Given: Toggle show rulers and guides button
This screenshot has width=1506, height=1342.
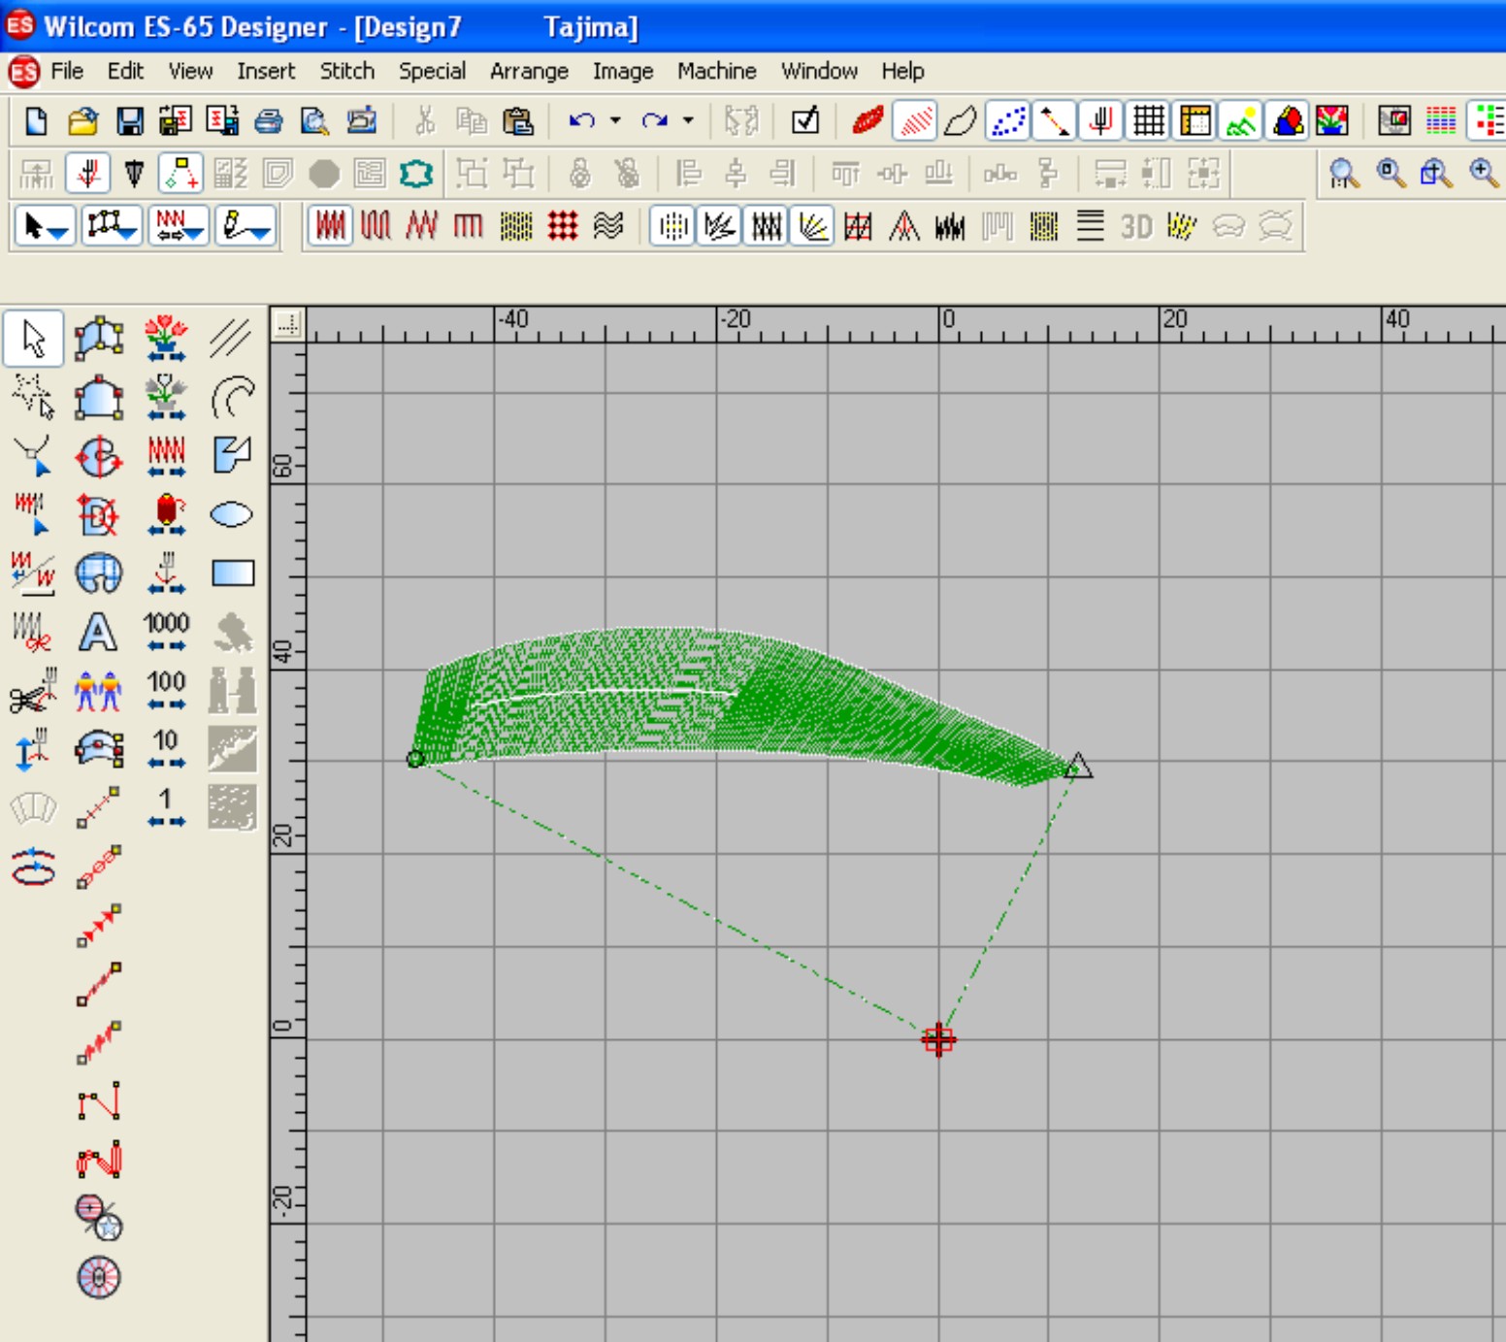Looking at the screenshot, I should [x=1195, y=121].
